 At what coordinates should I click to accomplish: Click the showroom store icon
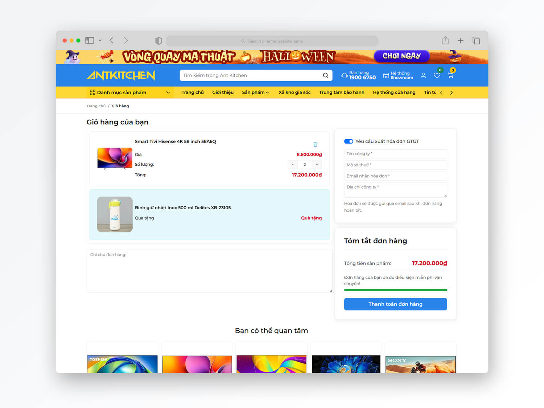pyautogui.click(x=386, y=75)
